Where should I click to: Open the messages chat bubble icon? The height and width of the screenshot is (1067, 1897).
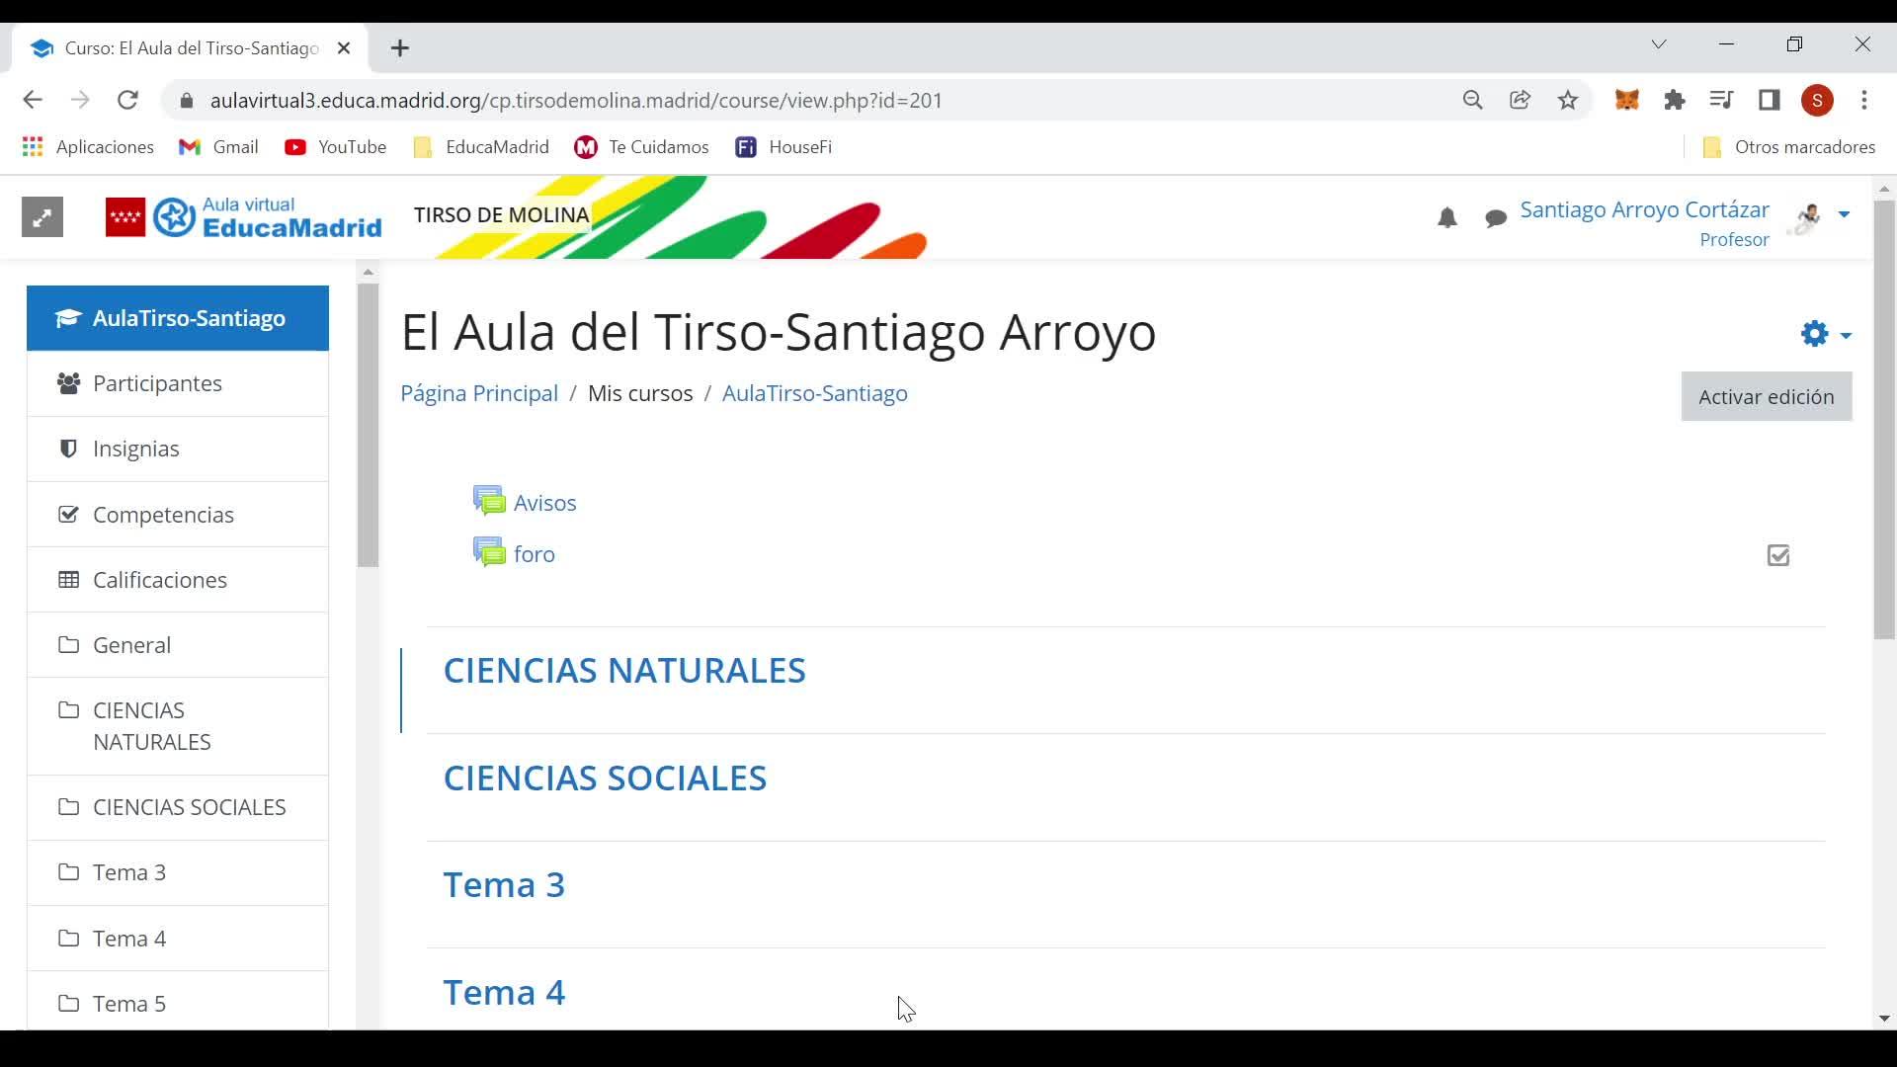pyautogui.click(x=1496, y=218)
